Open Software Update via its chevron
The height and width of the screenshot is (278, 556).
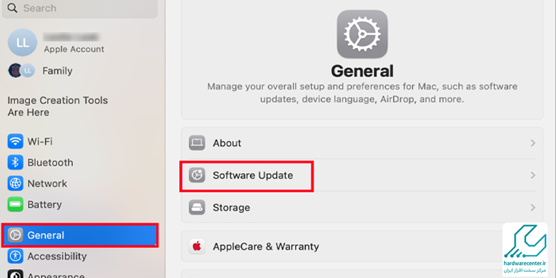532,176
